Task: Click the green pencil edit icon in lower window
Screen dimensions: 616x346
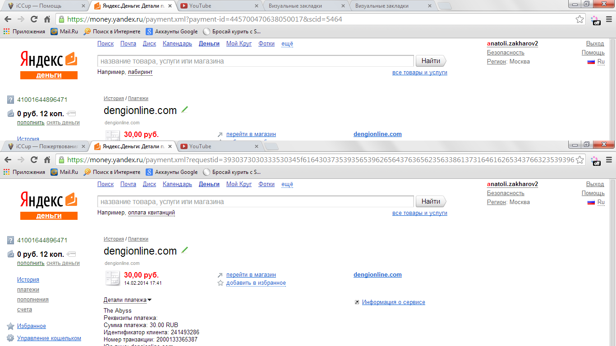Action: 184,250
